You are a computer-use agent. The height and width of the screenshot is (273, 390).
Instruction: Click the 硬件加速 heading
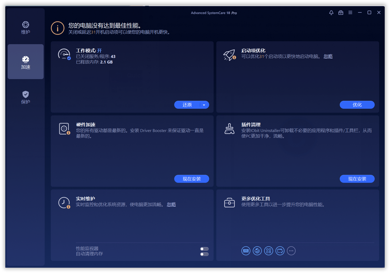pos(86,125)
